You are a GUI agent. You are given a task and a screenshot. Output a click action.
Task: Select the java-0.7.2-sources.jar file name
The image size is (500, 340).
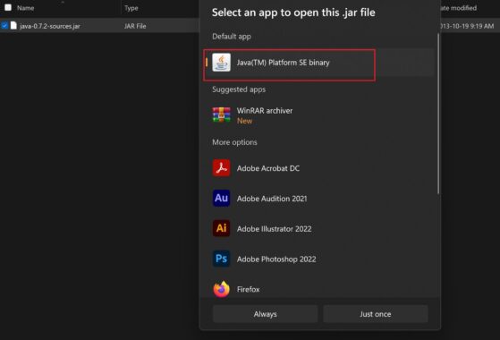coord(50,26)
